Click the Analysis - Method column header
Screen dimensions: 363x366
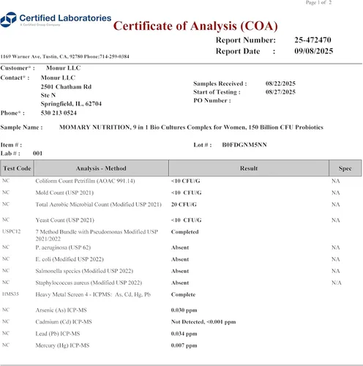point(101,168)
